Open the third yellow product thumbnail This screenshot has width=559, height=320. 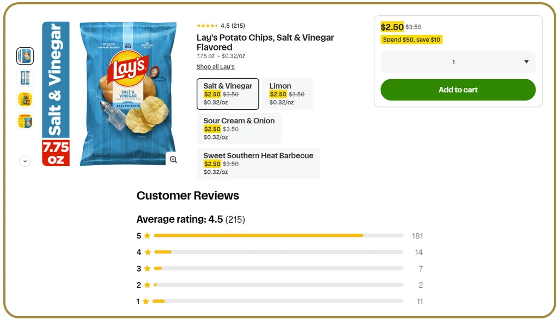point(25,99)
